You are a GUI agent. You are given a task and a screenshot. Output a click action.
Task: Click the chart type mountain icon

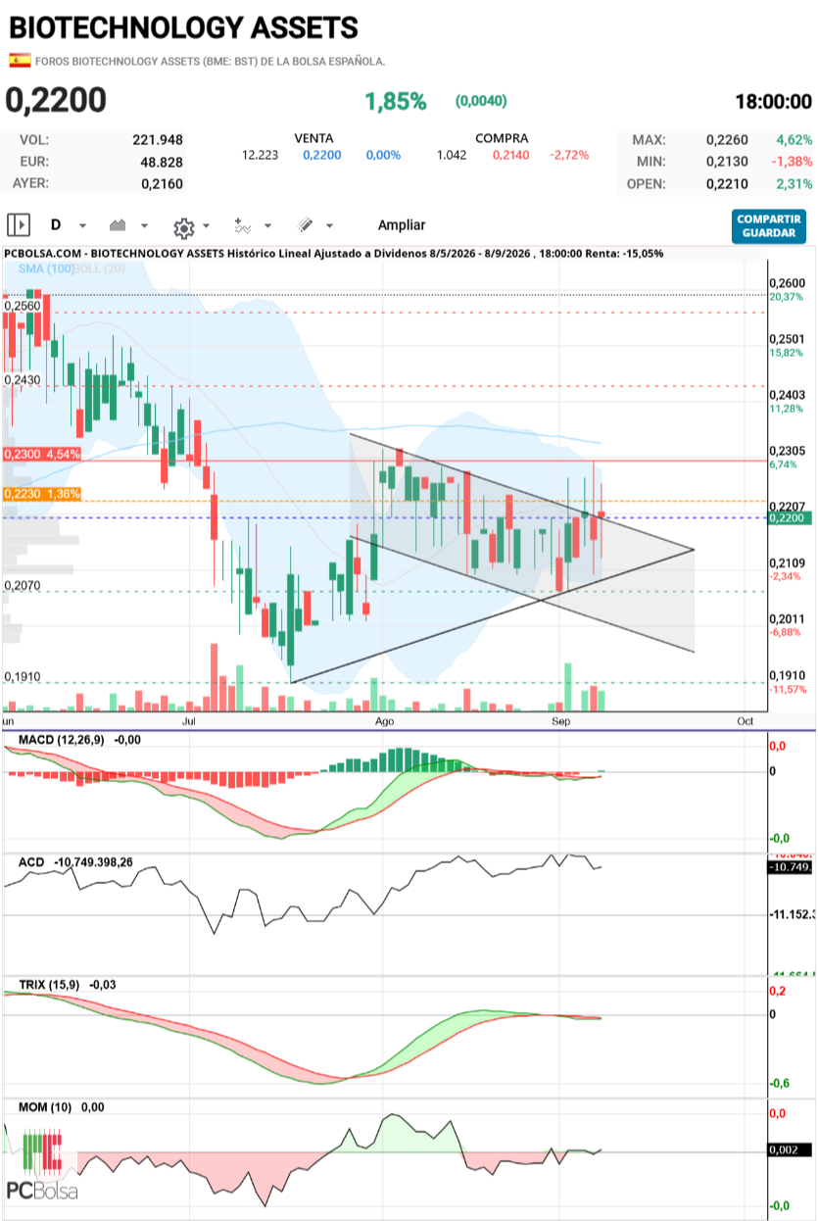119,225
